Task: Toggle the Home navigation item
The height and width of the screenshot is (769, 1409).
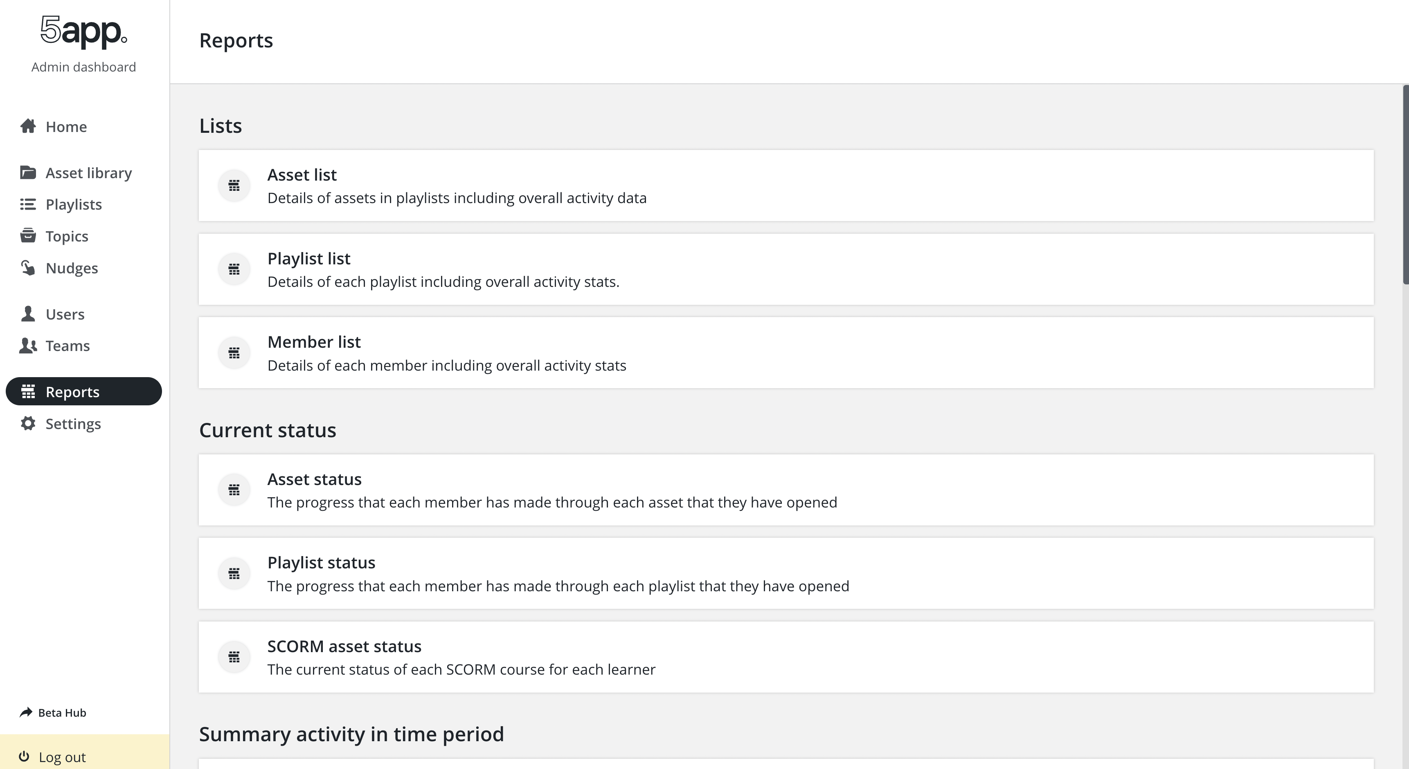Action: [x=65, y=126]
